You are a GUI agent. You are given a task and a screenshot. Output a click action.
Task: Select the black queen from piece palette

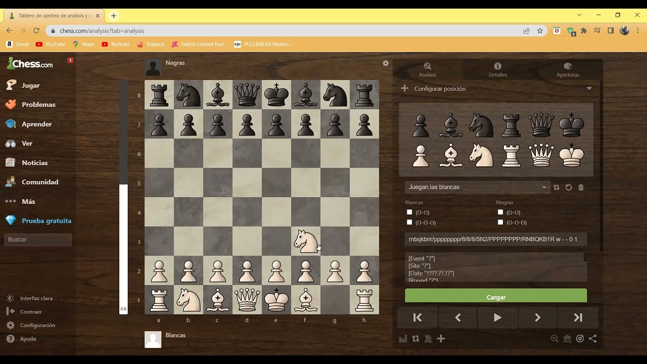541,125
